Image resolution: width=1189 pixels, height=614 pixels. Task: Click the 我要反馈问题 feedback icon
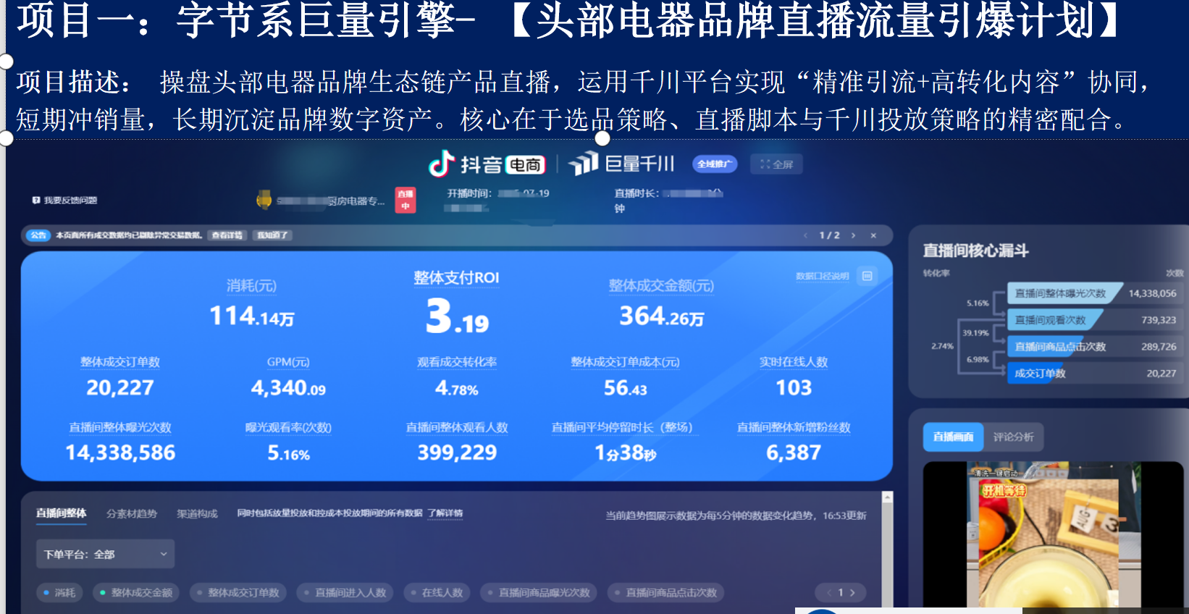pyautogui.click(x=36, y=201)
